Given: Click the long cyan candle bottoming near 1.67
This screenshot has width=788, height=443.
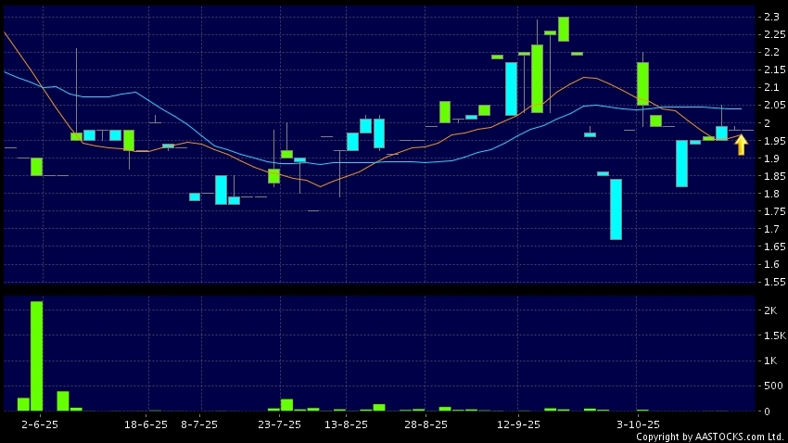Looking at the screenshot, I should (x=616, y=209).
